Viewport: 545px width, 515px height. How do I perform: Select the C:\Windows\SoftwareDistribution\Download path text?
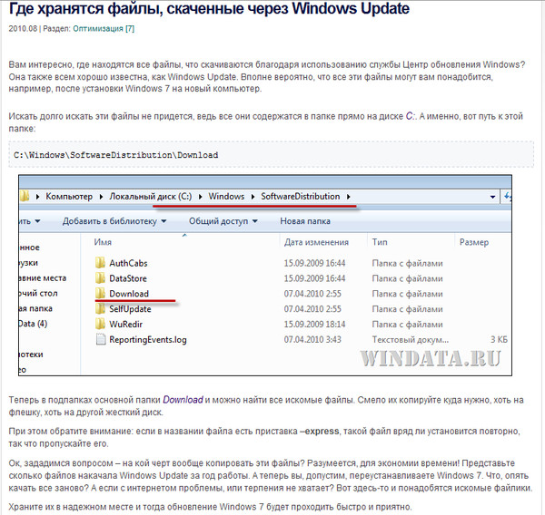click(115, 155)
